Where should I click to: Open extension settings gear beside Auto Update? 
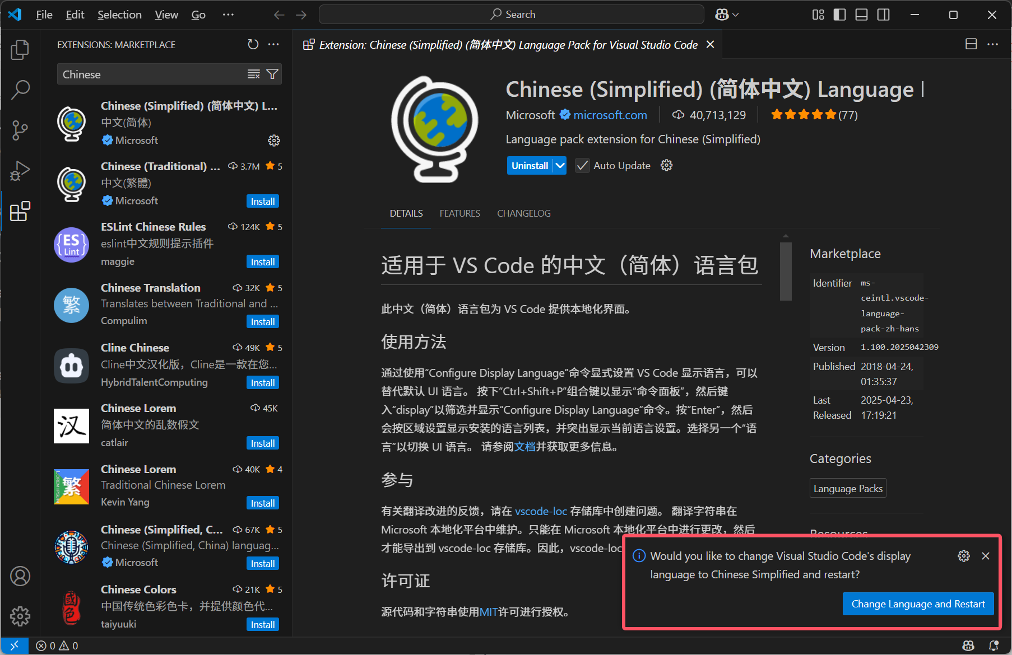[666, 165]
